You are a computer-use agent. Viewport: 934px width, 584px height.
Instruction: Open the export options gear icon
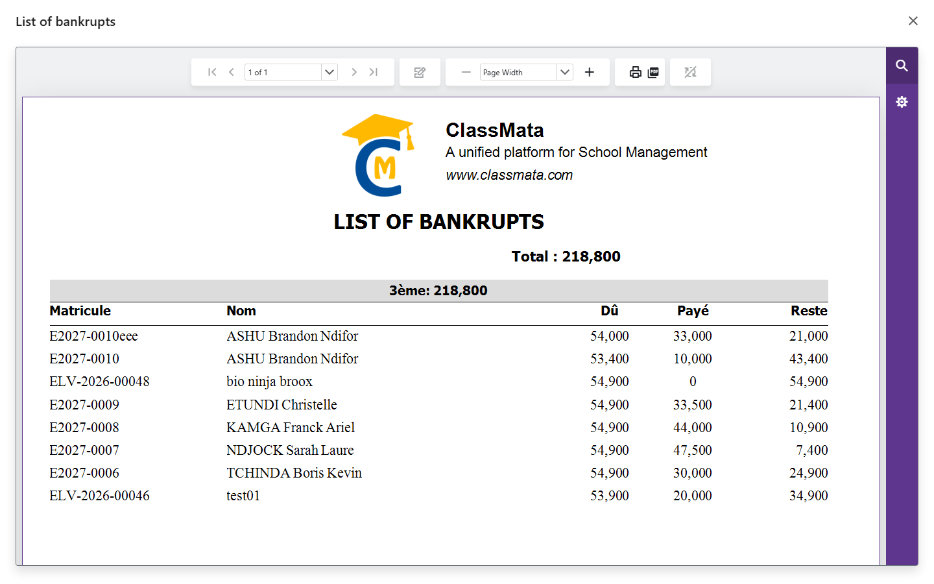pos(902,102)
